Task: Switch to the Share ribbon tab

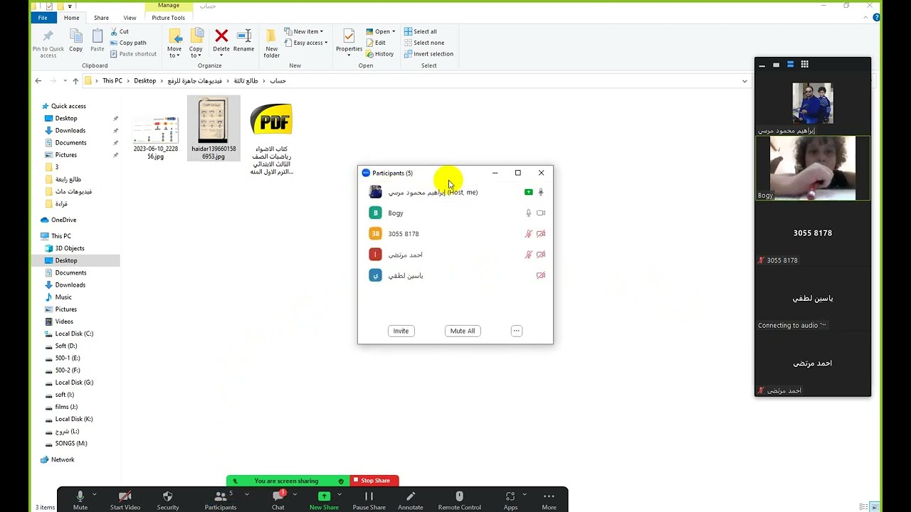Action: [x=101, y=18]
